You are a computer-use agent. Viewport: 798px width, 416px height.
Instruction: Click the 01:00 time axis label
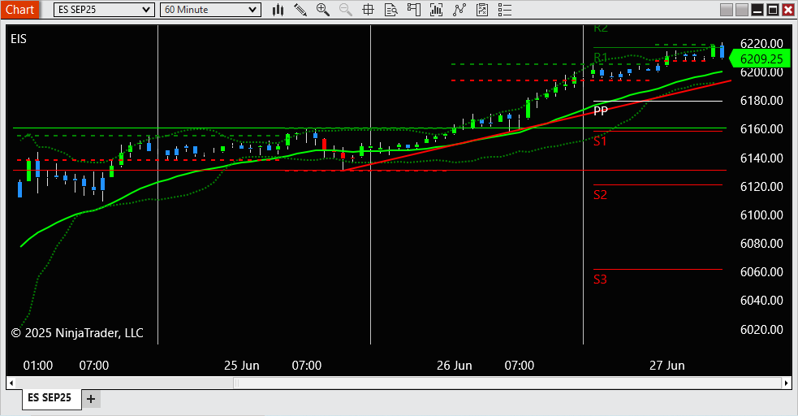pyautogui.click(x=38, y=366)
